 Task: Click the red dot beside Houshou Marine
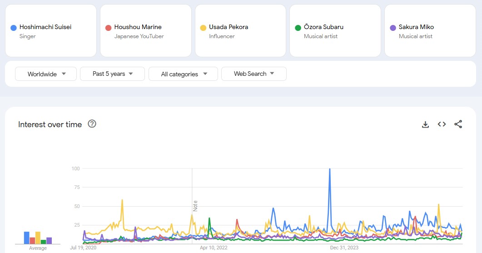point(108,28)
